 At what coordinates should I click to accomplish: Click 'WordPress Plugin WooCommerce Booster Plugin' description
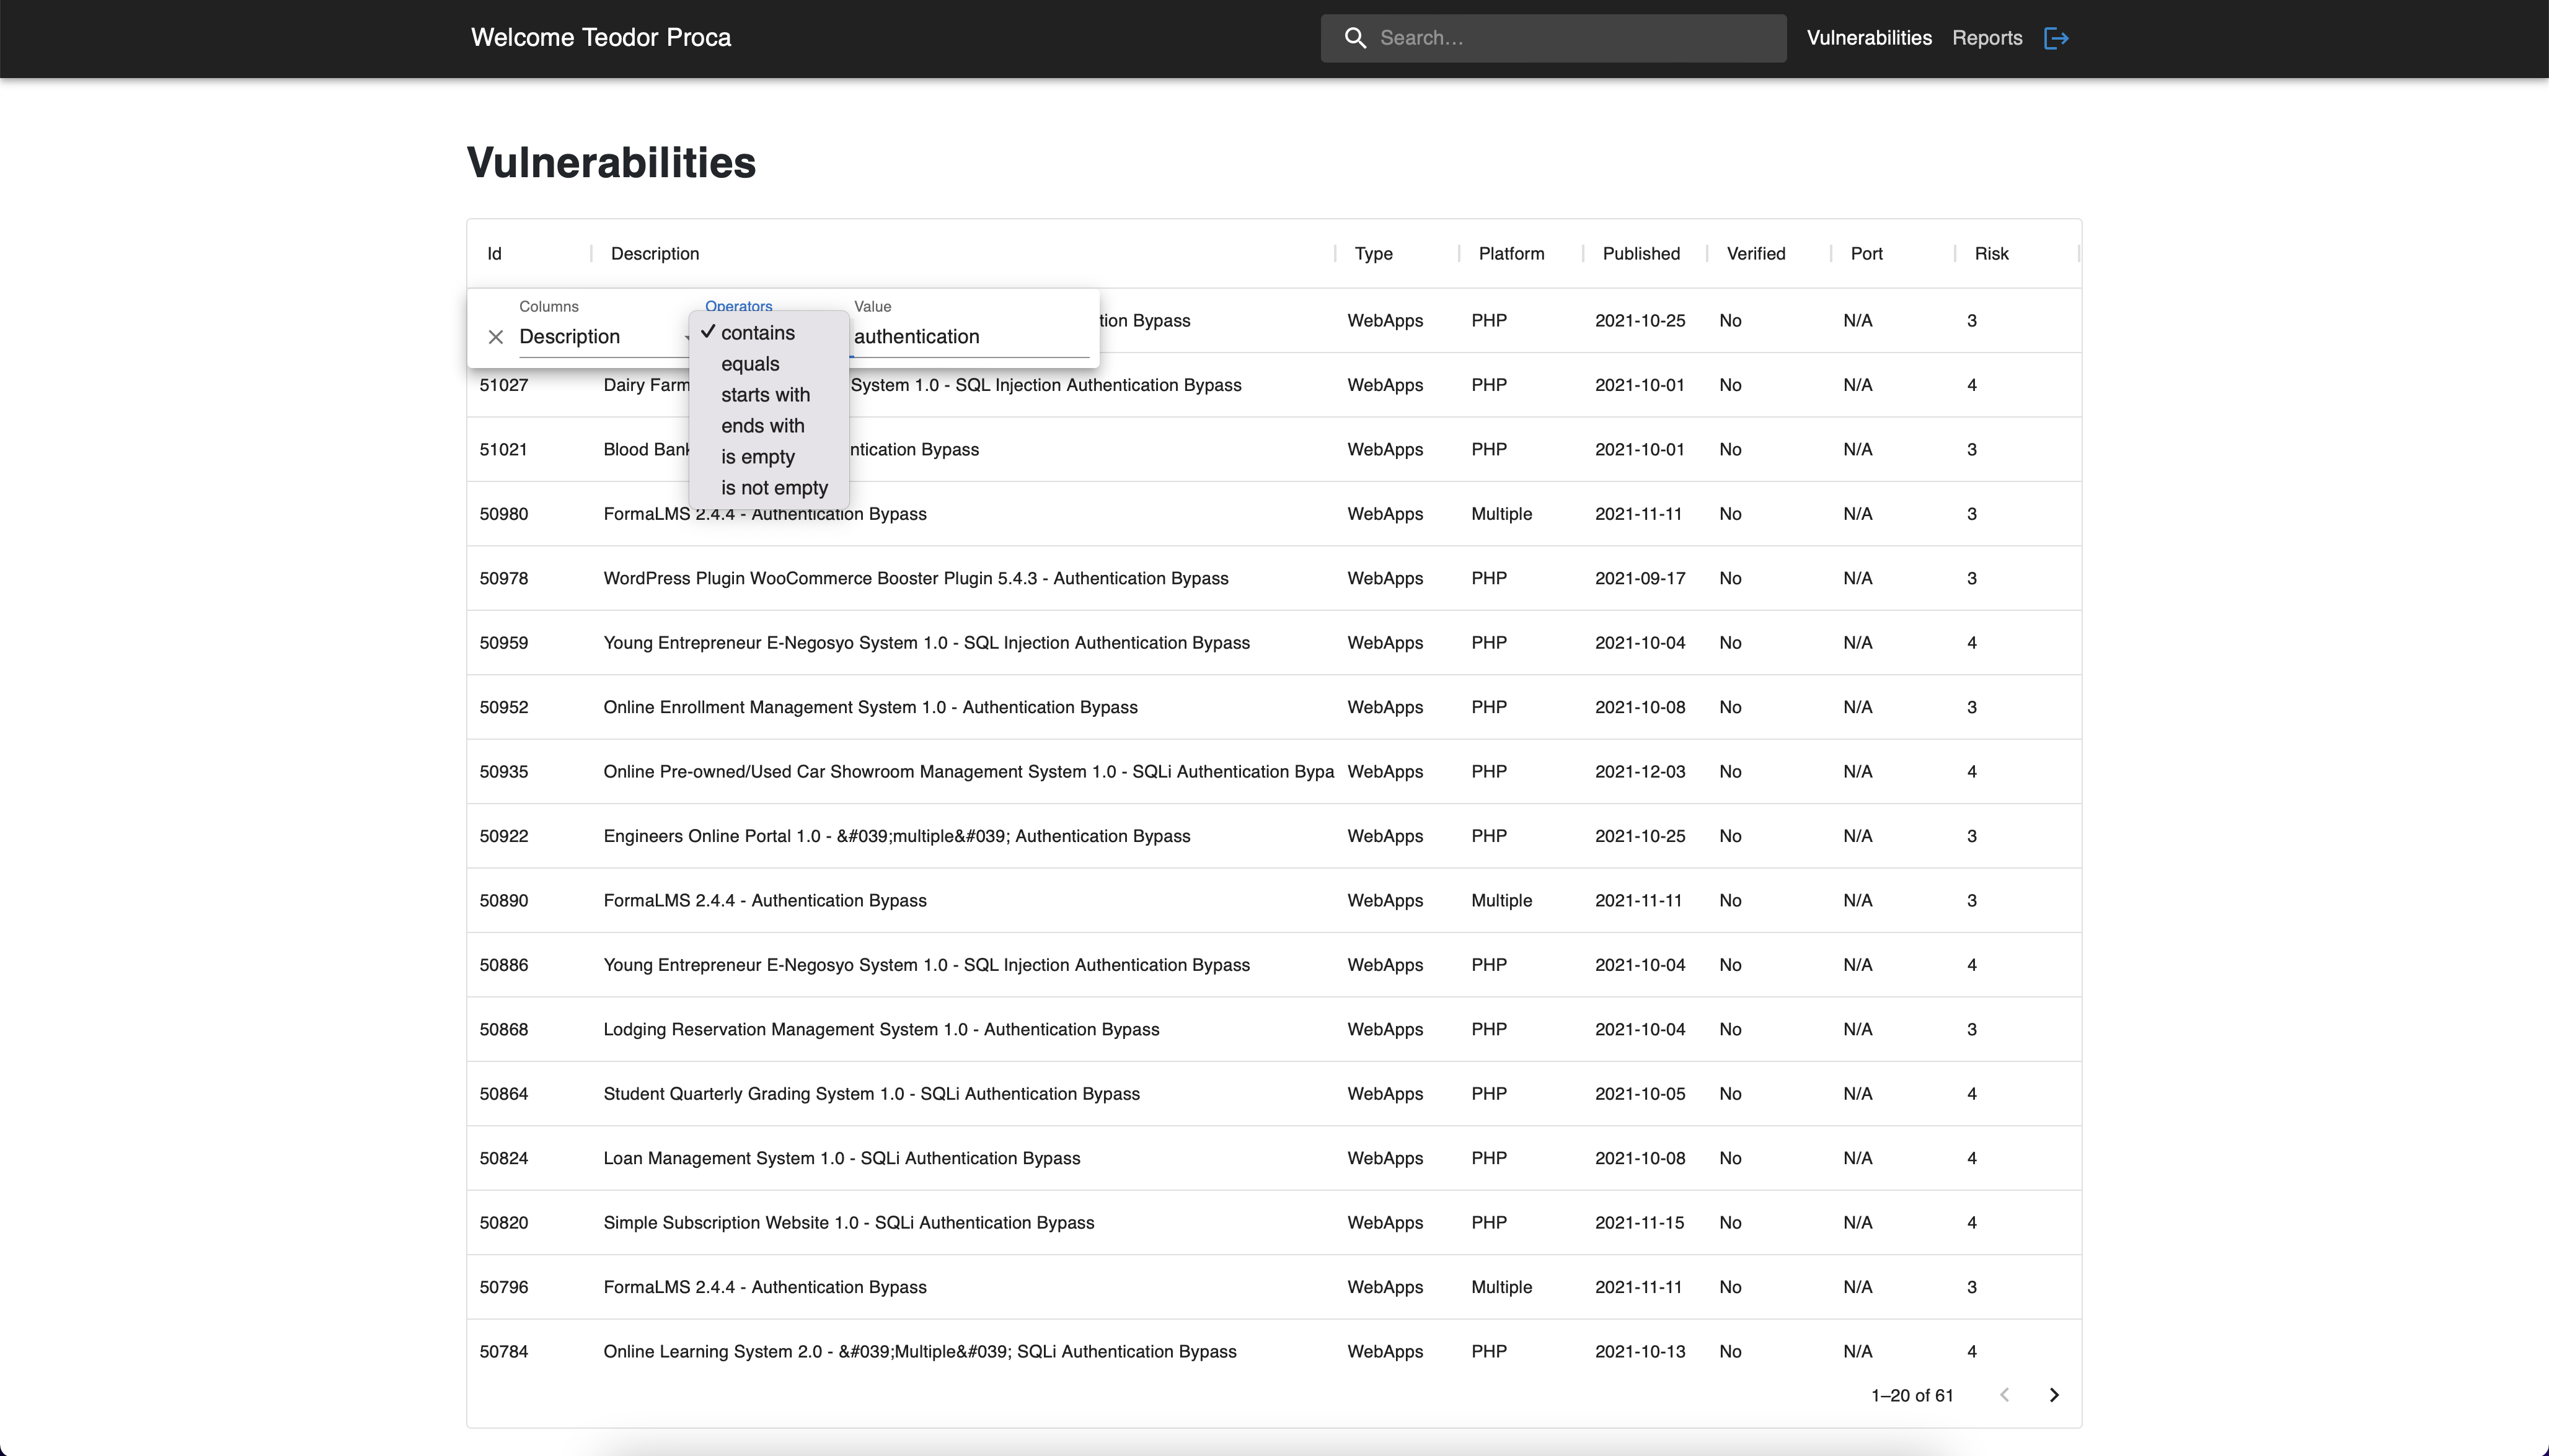point(916,579)
